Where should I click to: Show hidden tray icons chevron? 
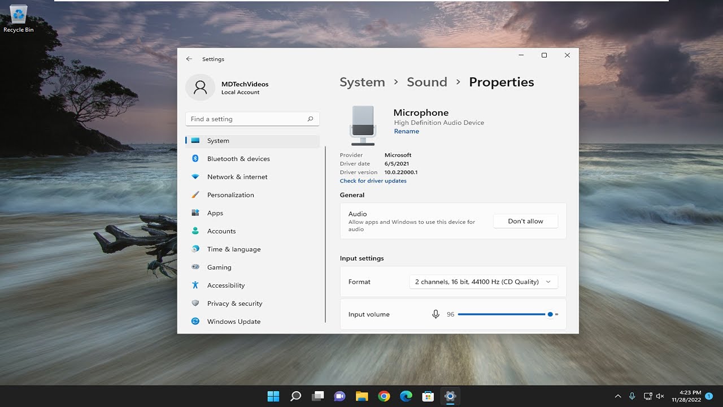pyautogui.click(x=618, y=396)
